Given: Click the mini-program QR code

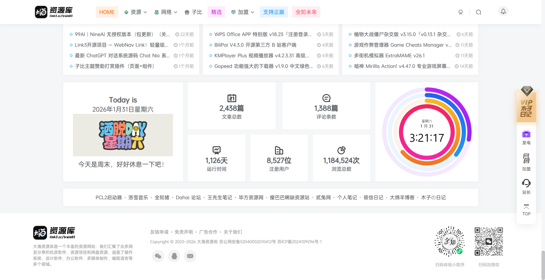Looking at the screenshot, I should [x=449, y=241].
